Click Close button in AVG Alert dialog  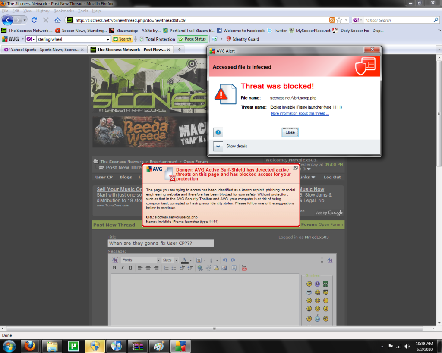coord(290,132)
